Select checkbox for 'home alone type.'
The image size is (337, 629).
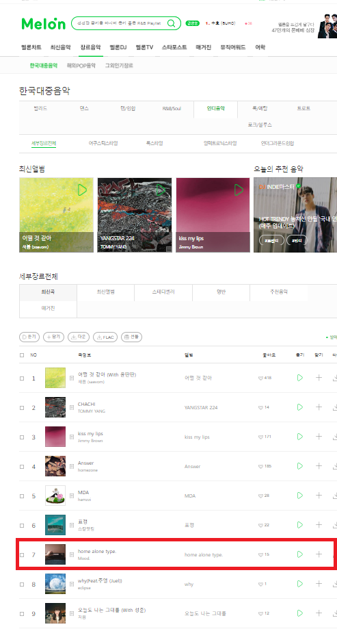click(22, 555)
